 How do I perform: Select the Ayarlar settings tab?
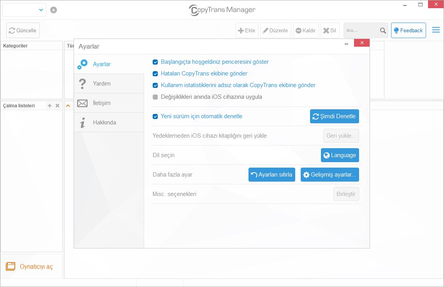click(109, 64)
